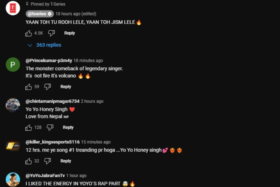
Task: Reply to the Love from Nepal comment
Action: pyautogui.click(x=68, y=127)
